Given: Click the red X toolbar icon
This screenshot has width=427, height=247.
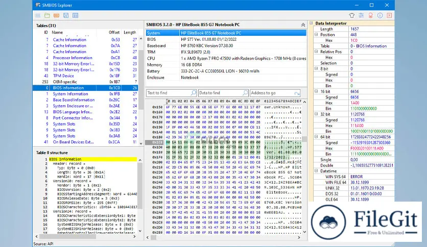Looking at the screenshot, I should (389, 15).
